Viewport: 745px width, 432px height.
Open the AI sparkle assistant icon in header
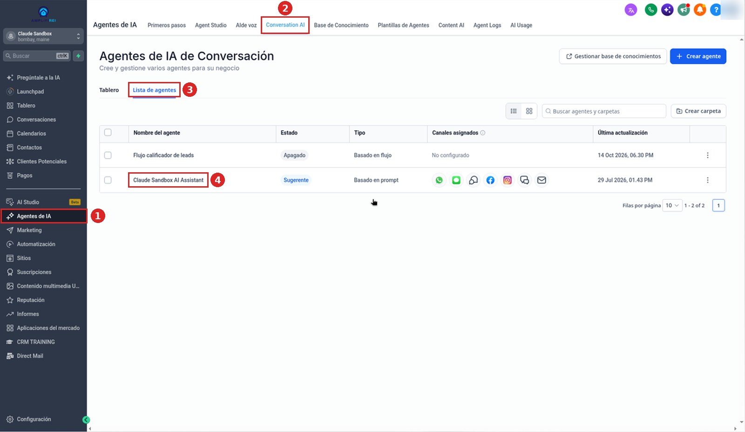(667, 10)
